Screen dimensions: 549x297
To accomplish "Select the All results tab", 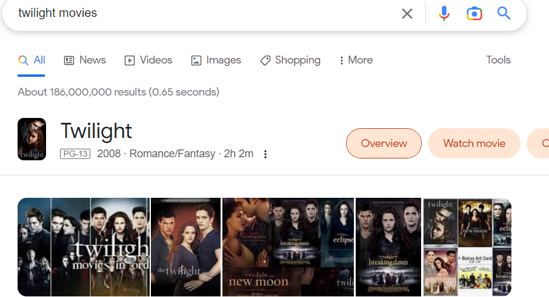I will coord(32,60).
